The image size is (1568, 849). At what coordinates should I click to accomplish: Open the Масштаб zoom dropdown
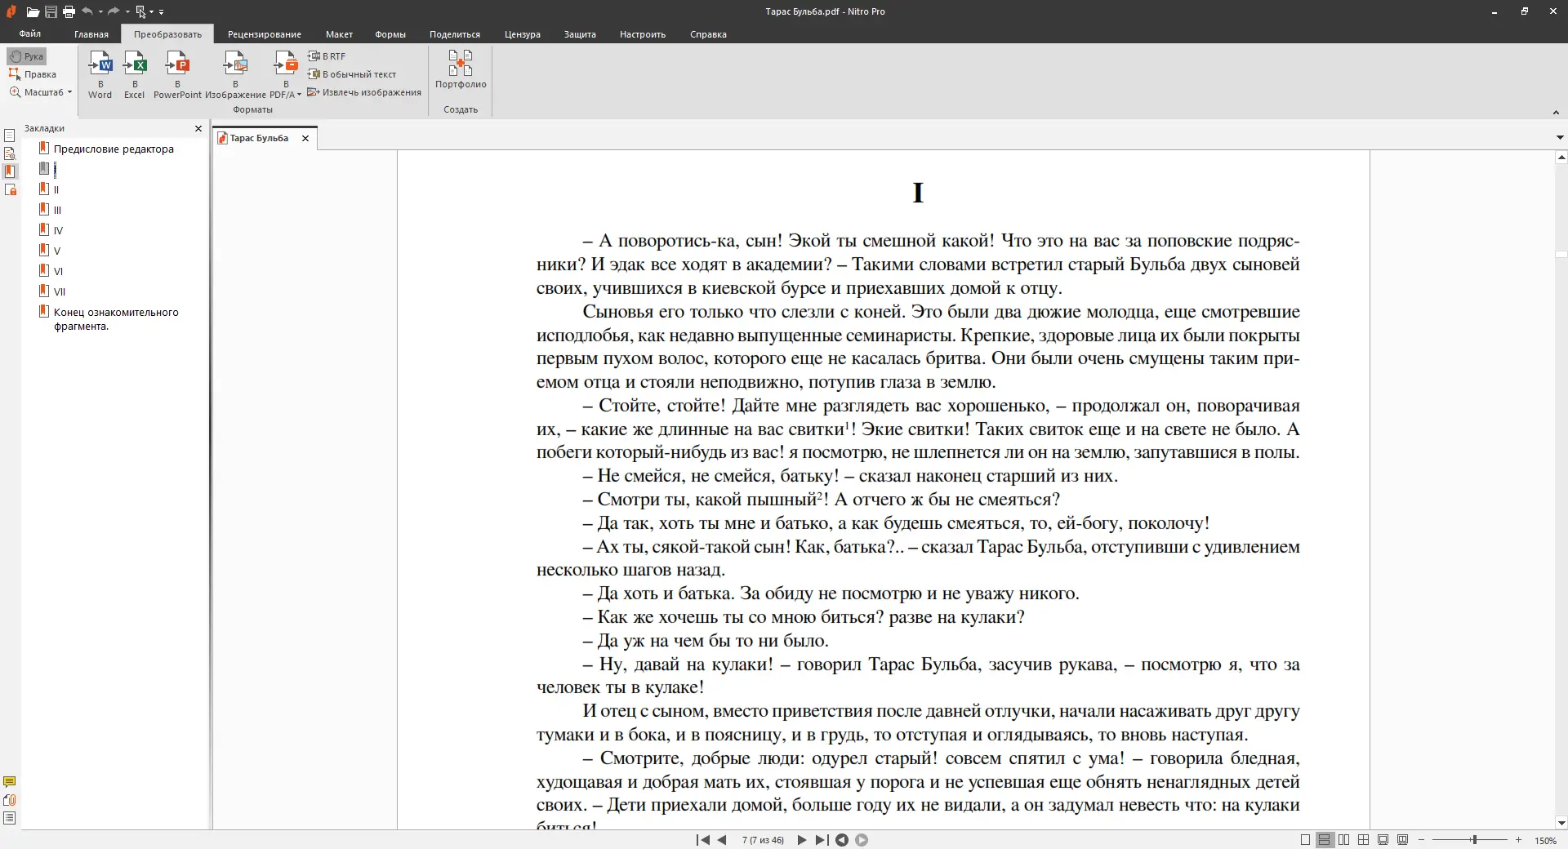(42, 92)
